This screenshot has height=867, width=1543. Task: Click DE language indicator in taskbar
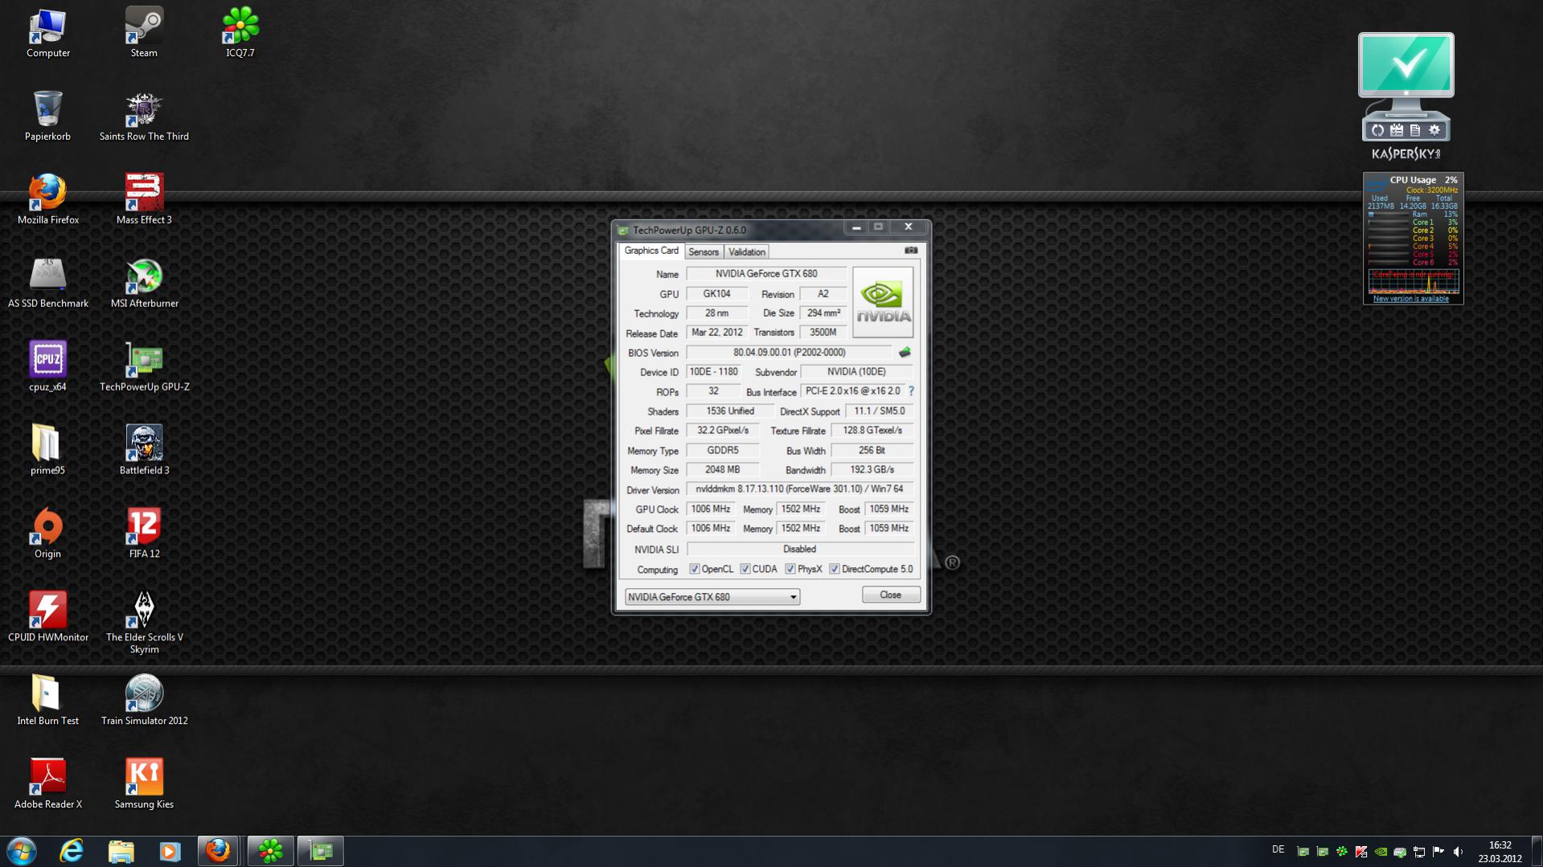pos(1278,849)
